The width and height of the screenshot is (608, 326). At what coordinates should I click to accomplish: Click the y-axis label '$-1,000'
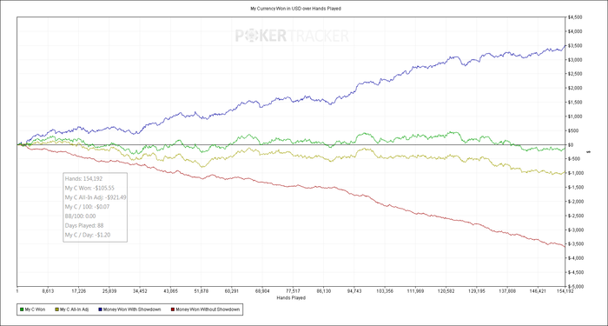click(x=575, y=173)
